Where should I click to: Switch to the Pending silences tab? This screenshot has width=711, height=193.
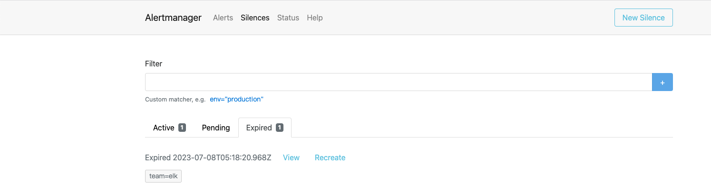pyautogui.click(x=216, y=128)
